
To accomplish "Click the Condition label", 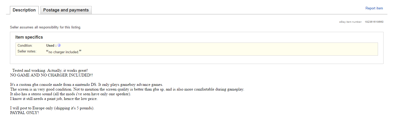I will pyautogui.click(x=25, y=46).
